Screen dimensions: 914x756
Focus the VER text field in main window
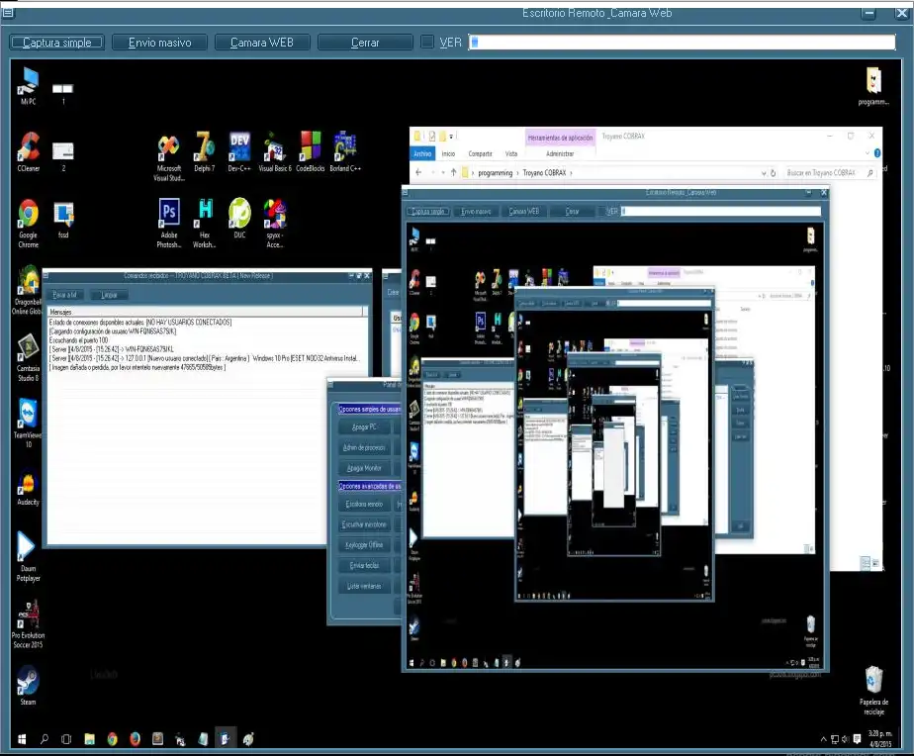coord(682,42)
